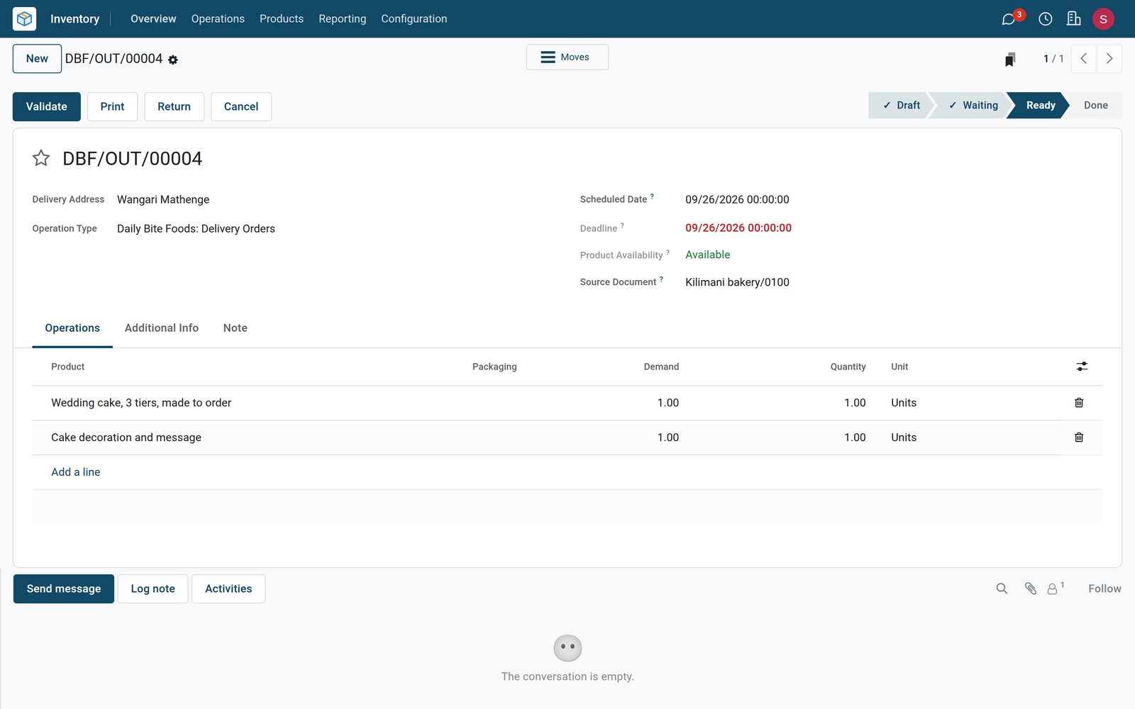Select the Operations tab in the form
This screenshot has height=709, width=1135.
(72, 328)
